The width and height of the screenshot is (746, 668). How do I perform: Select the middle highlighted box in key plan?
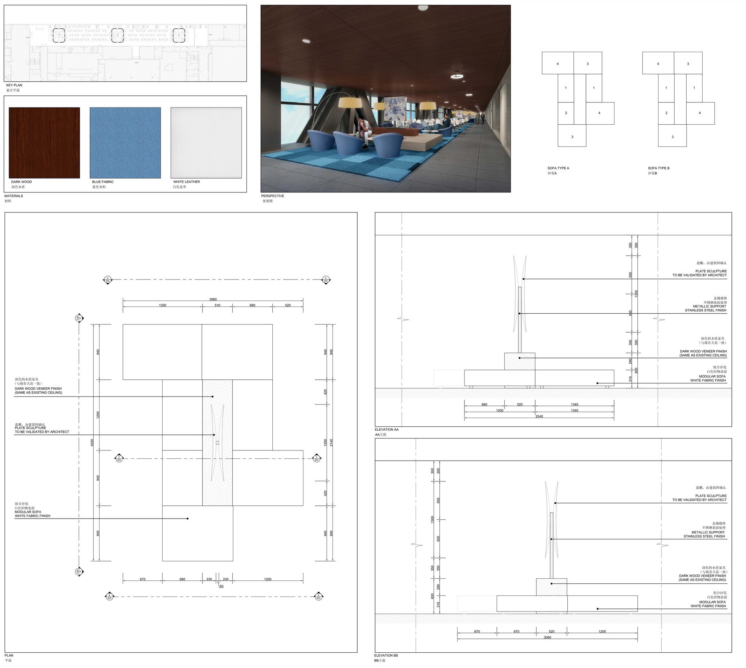click(117, 35)
